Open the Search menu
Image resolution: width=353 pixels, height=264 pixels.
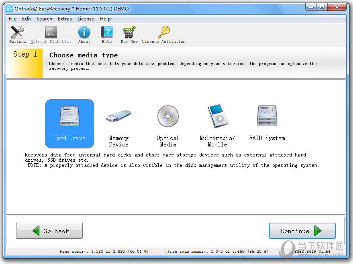[44, 19]
